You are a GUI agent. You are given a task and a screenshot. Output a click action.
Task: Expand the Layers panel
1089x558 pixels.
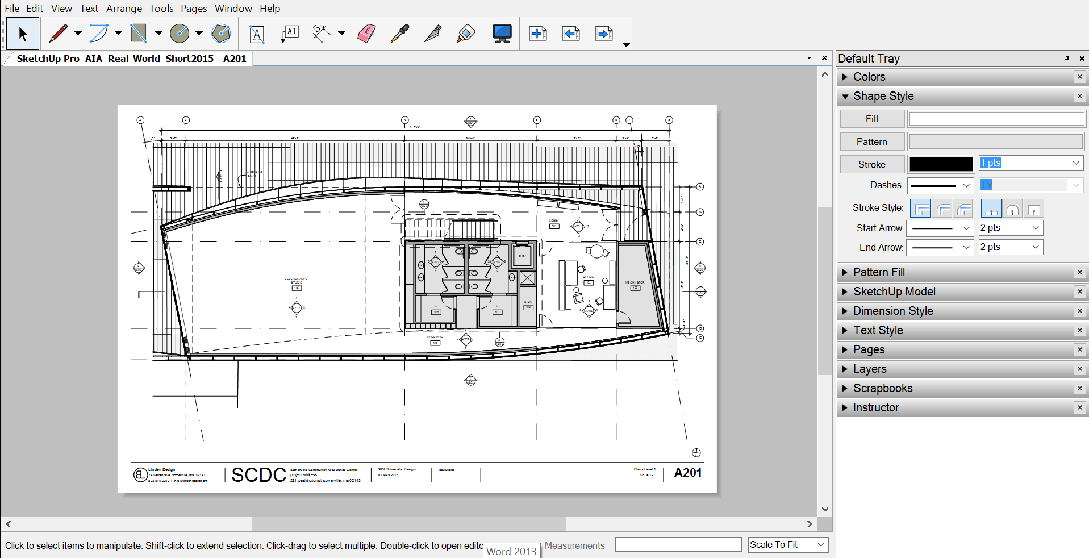(x=869, y=369)
